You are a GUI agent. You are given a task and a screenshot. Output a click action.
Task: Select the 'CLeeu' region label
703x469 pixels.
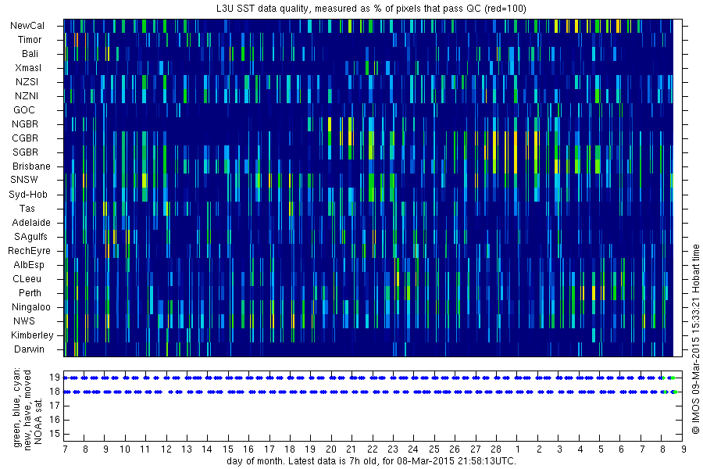[27, 279]
